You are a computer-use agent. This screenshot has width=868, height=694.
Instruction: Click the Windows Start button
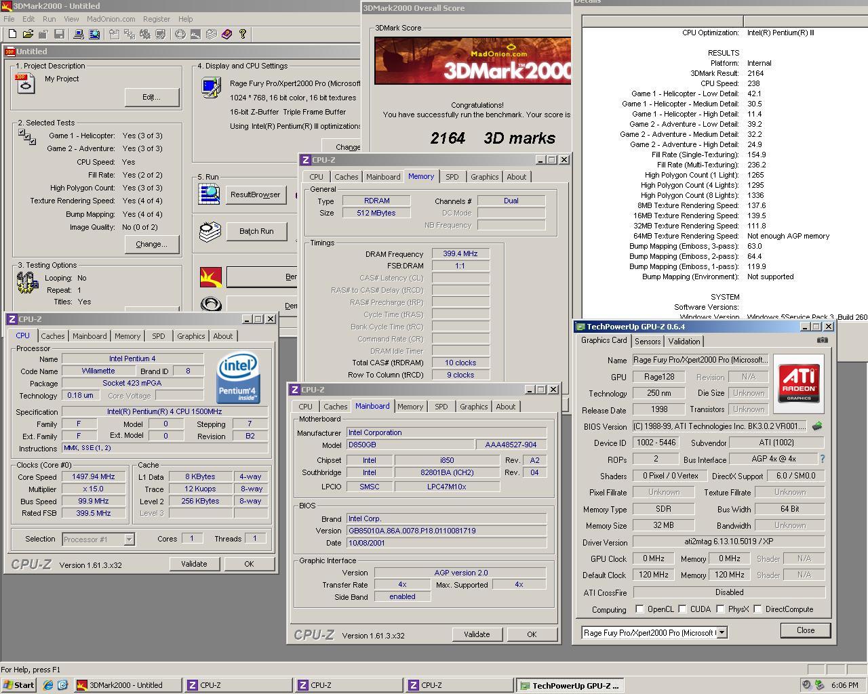[x=19, y=685]
